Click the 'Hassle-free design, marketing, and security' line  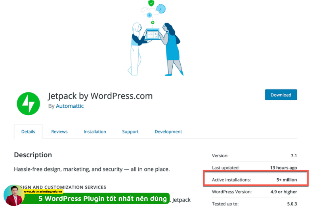click(x=92, y=169)
